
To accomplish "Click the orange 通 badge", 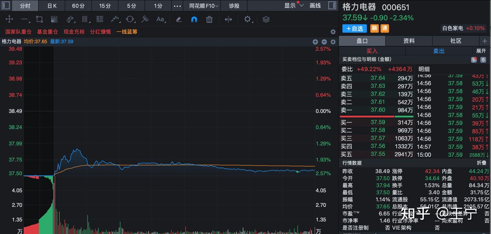I will [385, 29].
